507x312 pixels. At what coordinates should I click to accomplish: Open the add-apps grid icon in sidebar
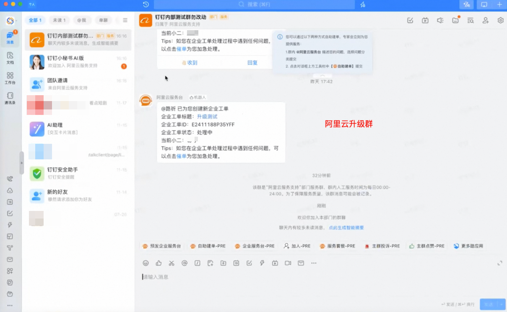pyautogui.click(x=10, y=271)
